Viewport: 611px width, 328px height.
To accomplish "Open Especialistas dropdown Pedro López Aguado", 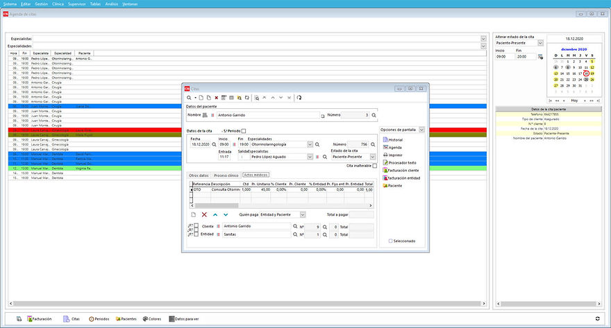I will click(310, 157).
